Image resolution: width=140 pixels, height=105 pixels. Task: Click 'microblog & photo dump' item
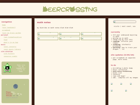[123, 68]
